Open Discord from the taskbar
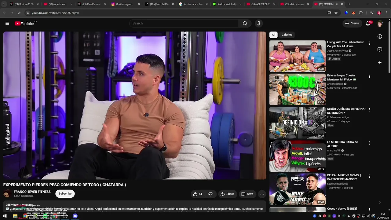This screenshot has height=220, width=391. pyautogui.click(x=75, y=216)
